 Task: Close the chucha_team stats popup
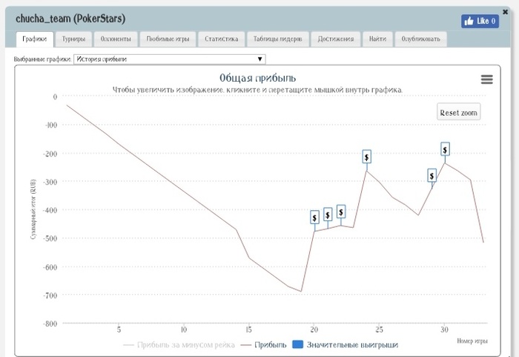pos(505,11)
